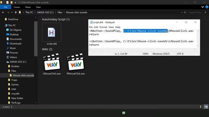This screenshot has width=209, height=117.
Task: Open the Explorer View ribbon tab
Action: click(x=38, y=7)
